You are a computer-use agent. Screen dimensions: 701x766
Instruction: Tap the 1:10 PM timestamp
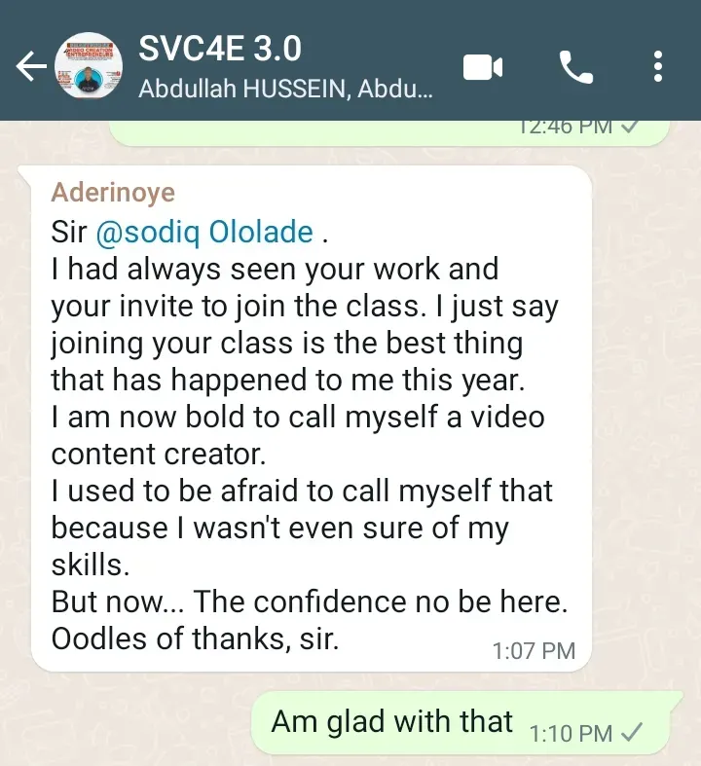[x=571, y=733]
